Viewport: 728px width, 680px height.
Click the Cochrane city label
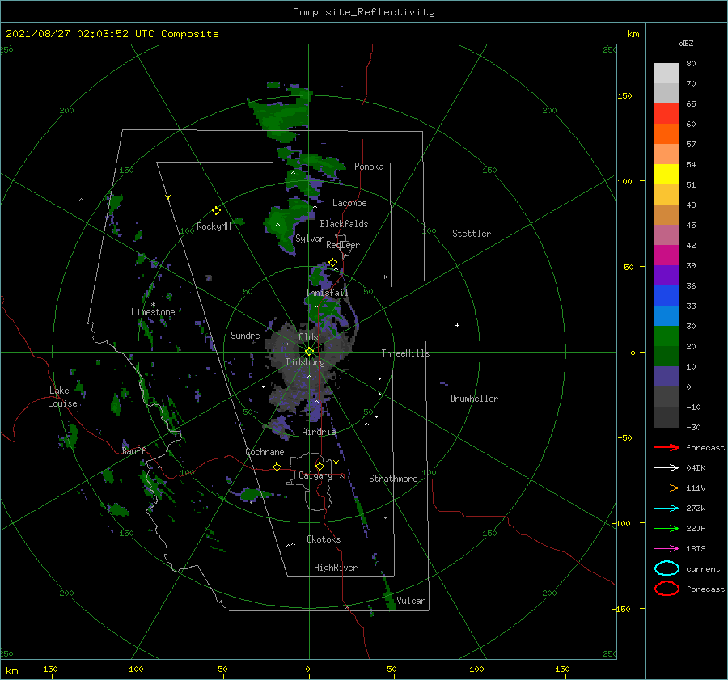click(265, 452)
